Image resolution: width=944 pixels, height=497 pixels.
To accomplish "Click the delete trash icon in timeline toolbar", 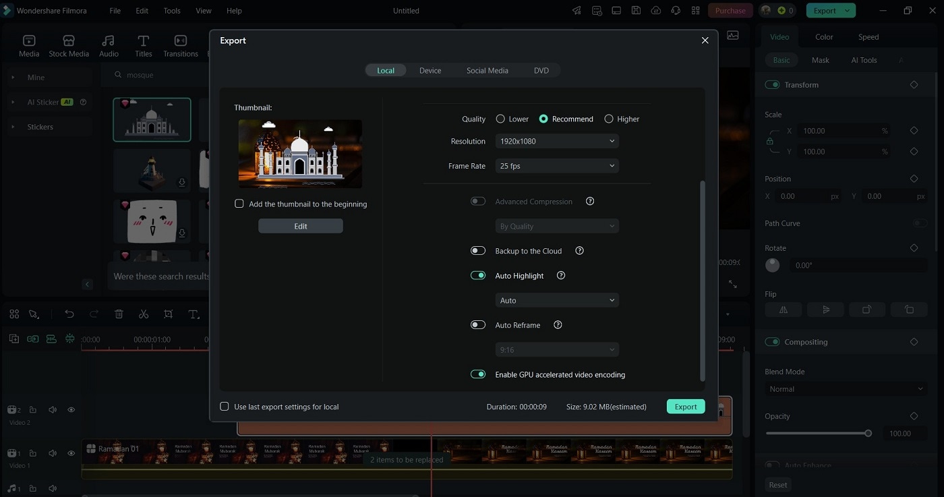I will tap(119, 314).
